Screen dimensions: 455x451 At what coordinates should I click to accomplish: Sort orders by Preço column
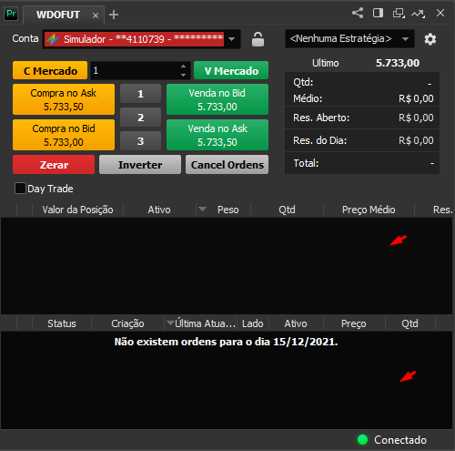[x=354, y=323]
